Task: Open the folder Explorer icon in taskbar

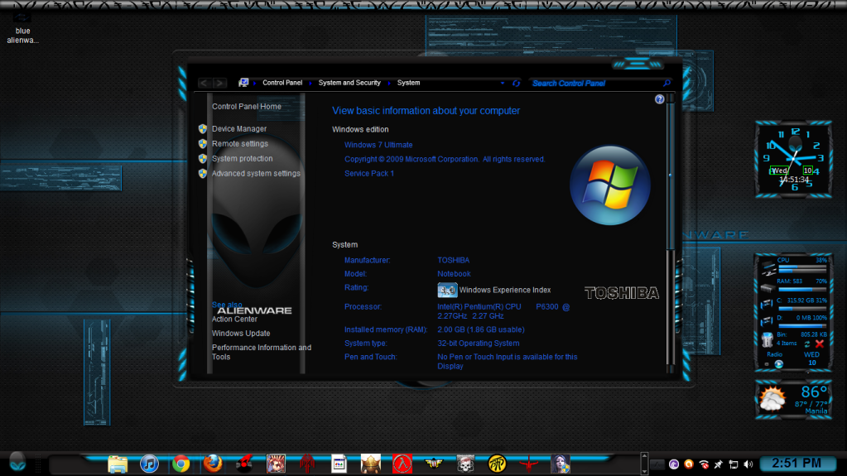Action: click(x=118, y=464)
